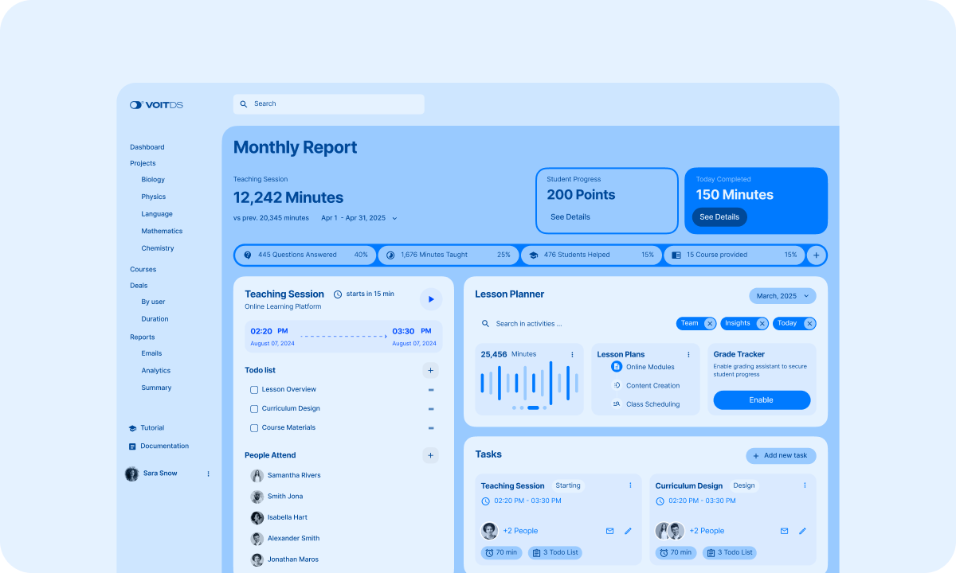Remove Lesson Overview with its minus icon
The height and width of the screenshot is (573, 956).
[x=431, y=389]
